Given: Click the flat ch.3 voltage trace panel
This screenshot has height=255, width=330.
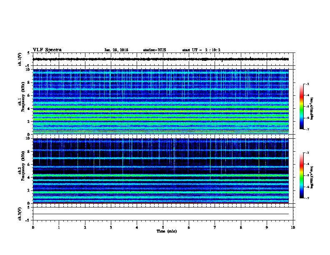Looking at the screenshot, I should tap(163, 214).
